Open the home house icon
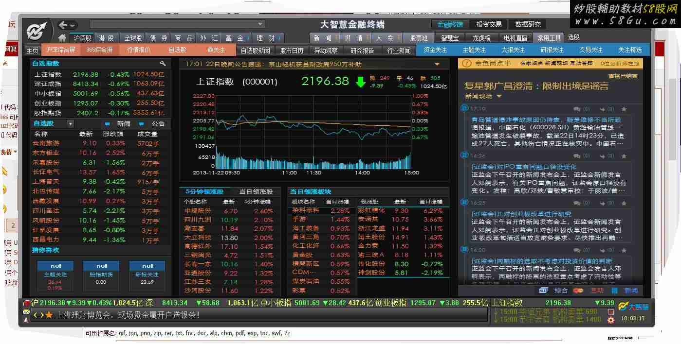 tap(62, 38)
